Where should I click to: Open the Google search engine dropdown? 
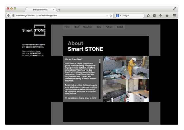(x=119, y=15)
